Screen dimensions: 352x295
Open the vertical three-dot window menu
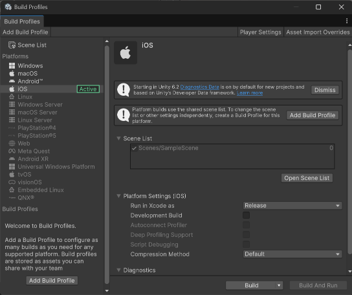tap(347, 21)
